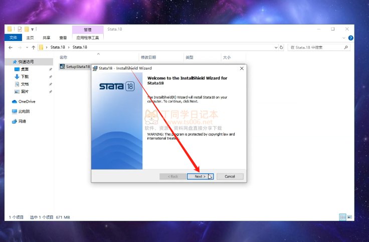Viewport: 369px width, 242px height.
Task: Go back with the Explorer back arrow
Action: [x=11, y=47]
